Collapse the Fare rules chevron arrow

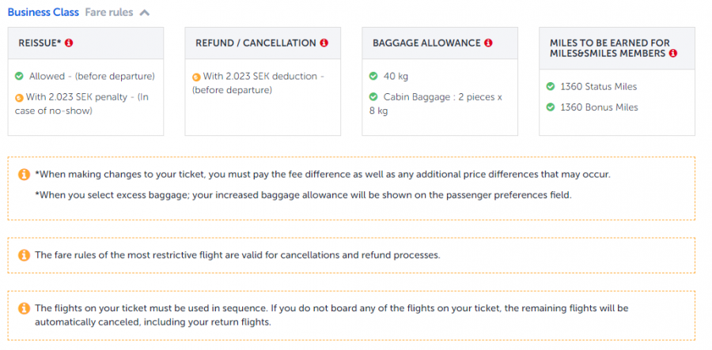(143, 13)
